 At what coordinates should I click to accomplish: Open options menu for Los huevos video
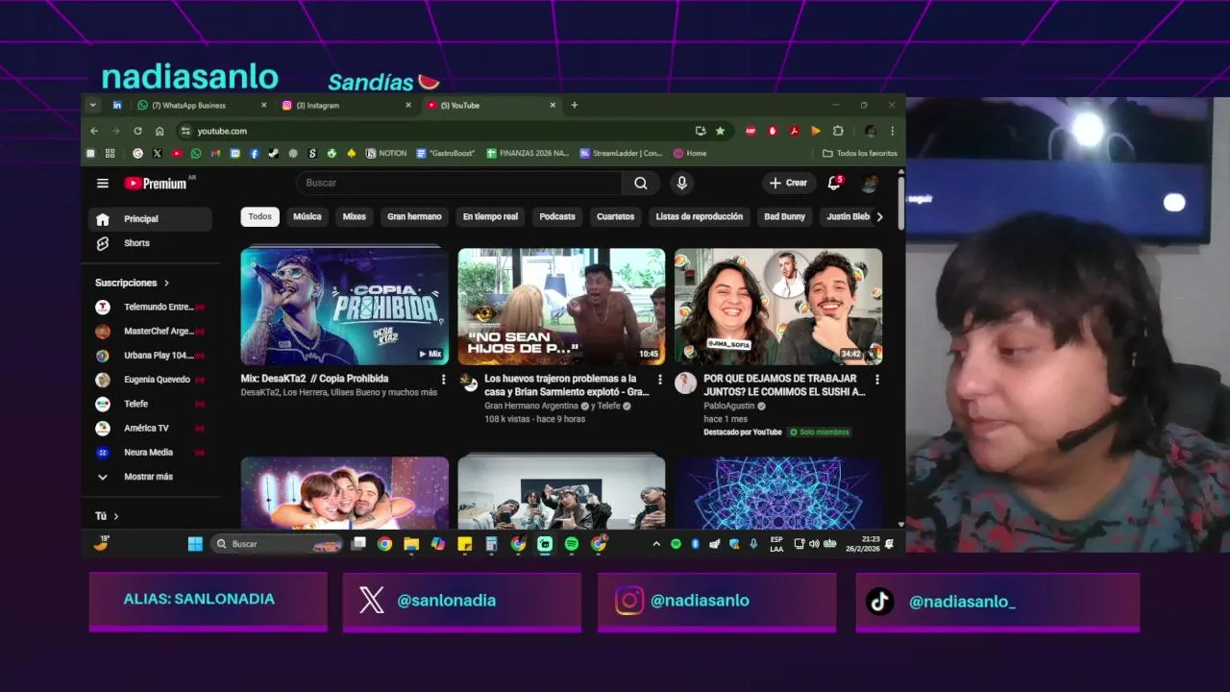(x=659, y=380)
